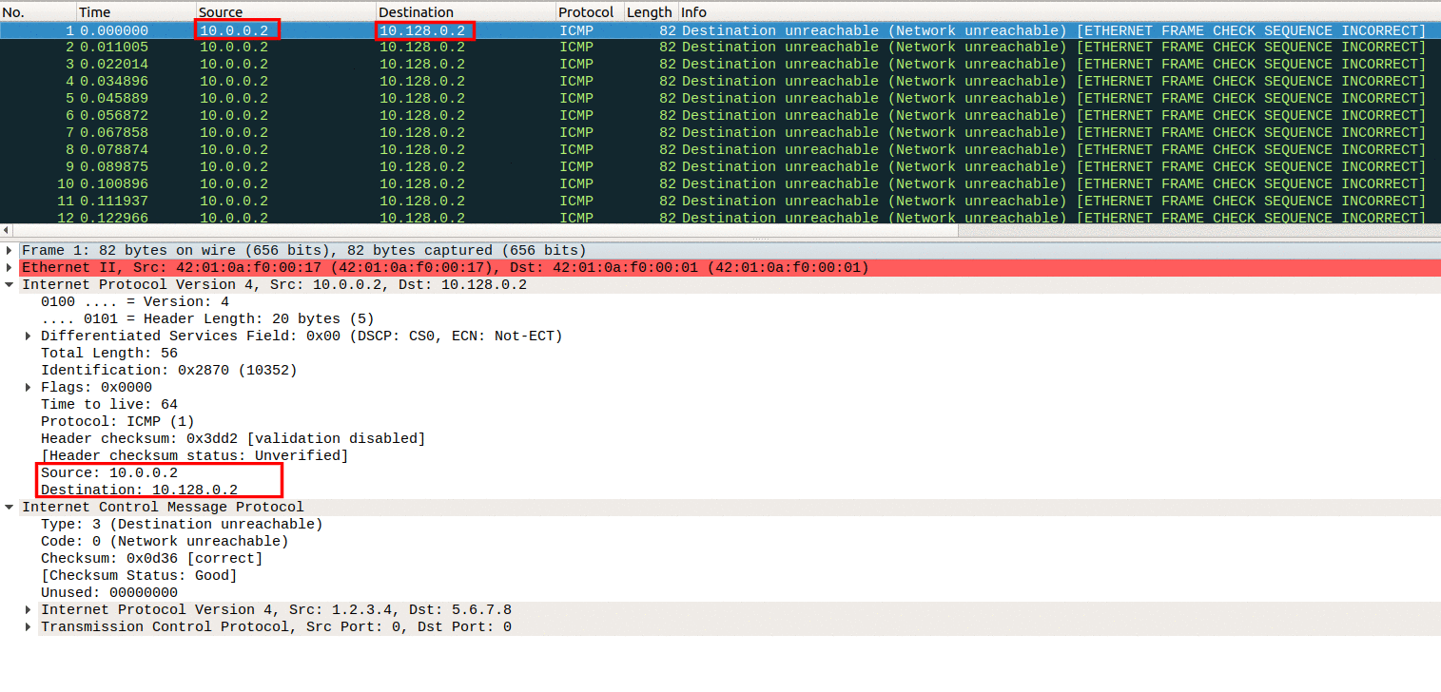Collapse the Internet Control Message Protocol section
1441x692 pixels.
[10, 508]
